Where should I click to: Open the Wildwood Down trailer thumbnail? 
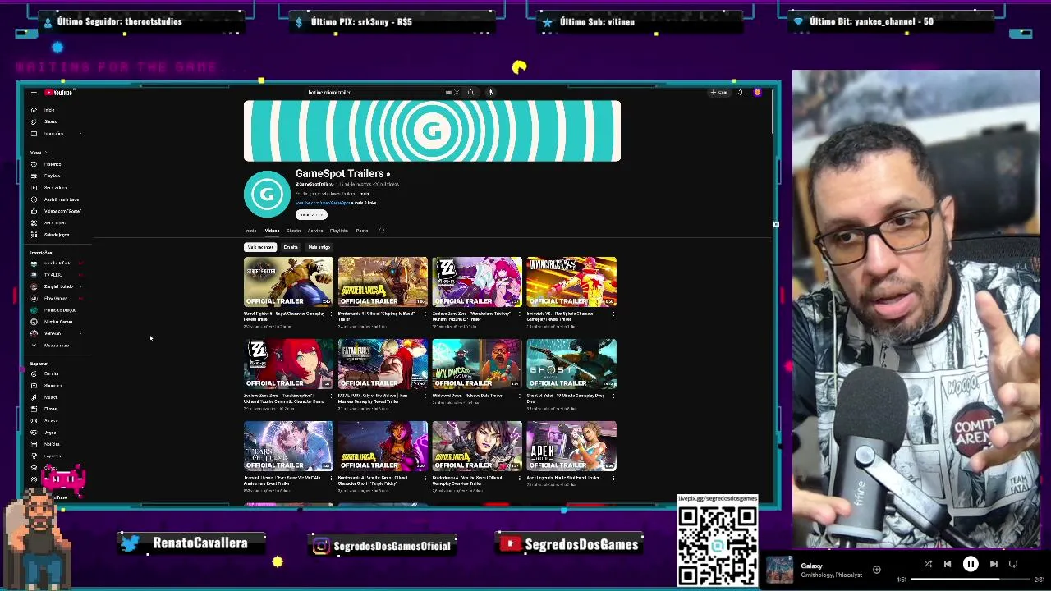(x=477, y=364)
